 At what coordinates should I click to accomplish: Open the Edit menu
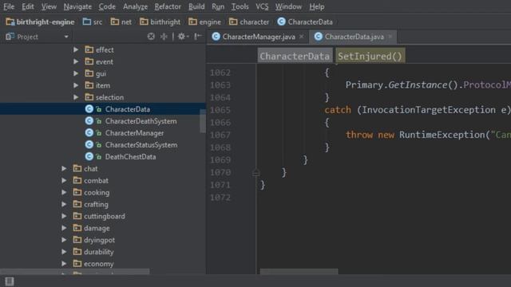(28, 6)
